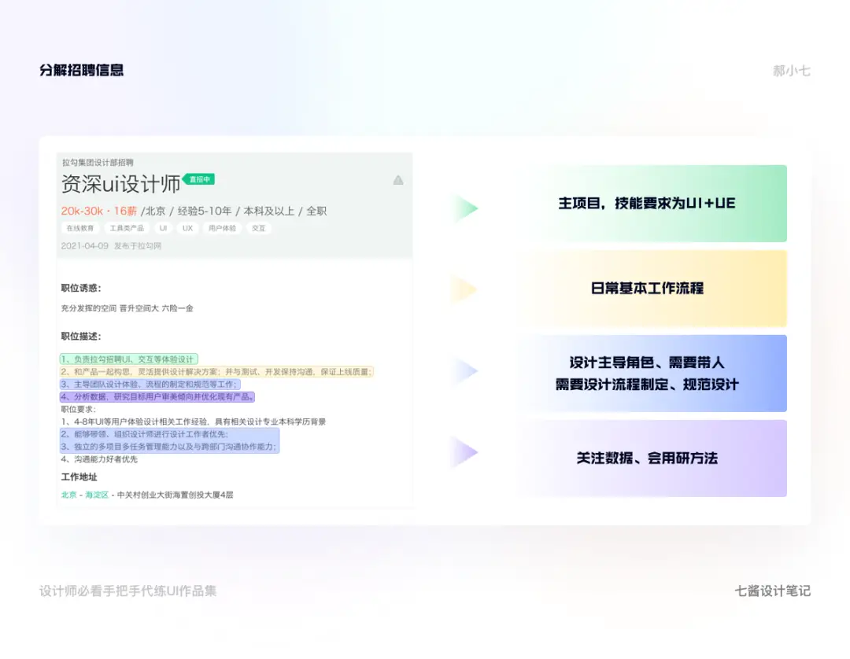The height and width of the screenshot is (659, 850).
Task: Click footer text 七酱设计笔记
Action: (773, 591)
